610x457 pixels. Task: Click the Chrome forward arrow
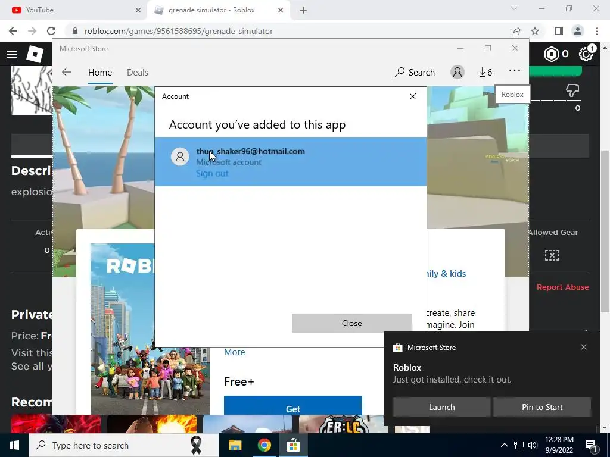point(32,31)
